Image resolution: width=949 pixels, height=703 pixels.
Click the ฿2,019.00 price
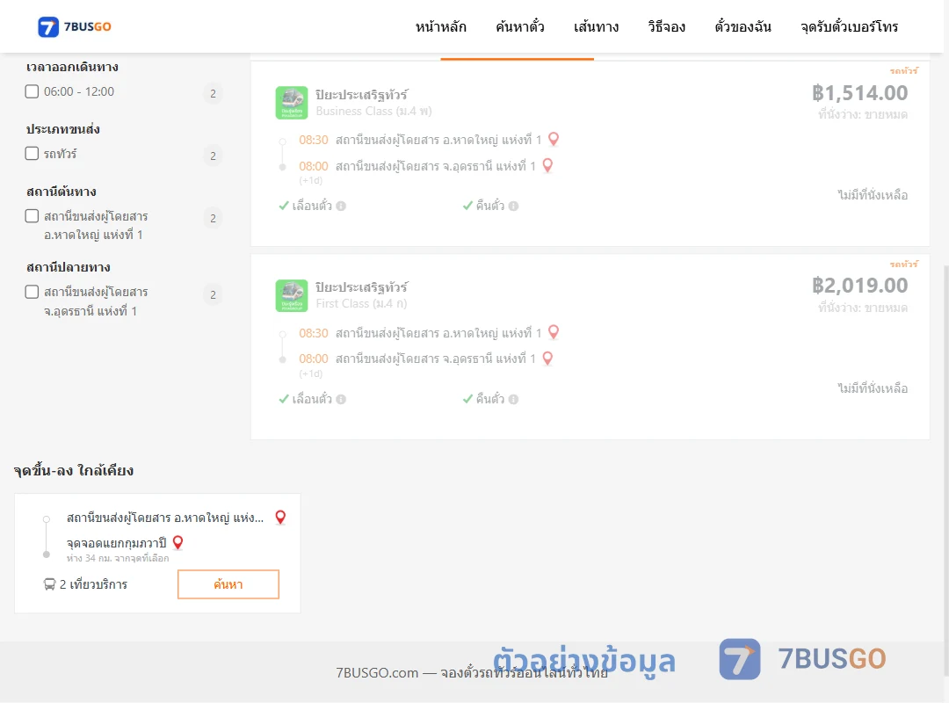coord(859,286)
